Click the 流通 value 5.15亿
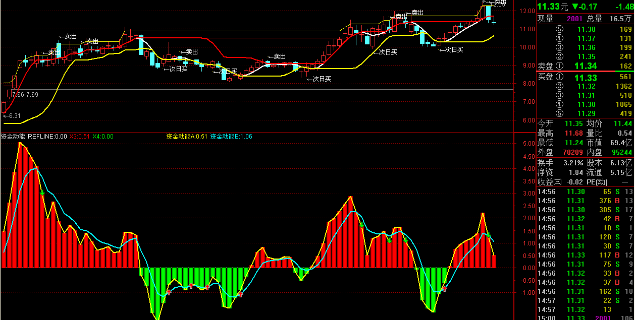635x320 pixels. click(x=621, y=172)
